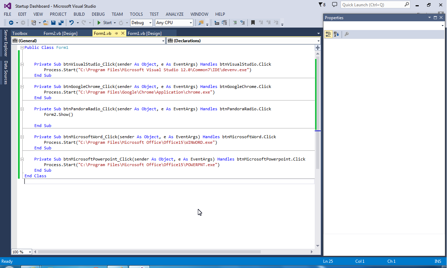Image resolution: width=447 pixels, height=268 pixels.
Task: Save the current file
Action: [53, 22]
